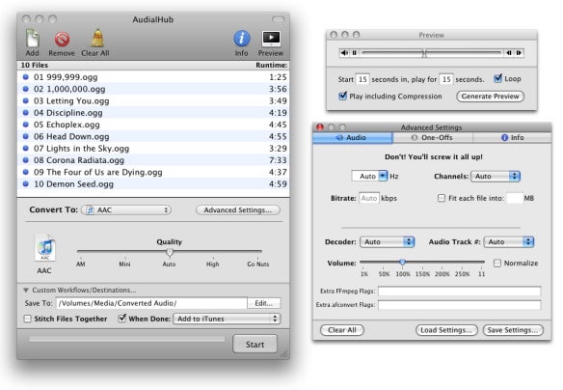Screen dimensions: 563x390
Task: Enable the Normalize checkbox
Action: [x=497, y=264]
